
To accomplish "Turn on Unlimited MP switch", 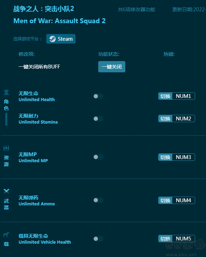I will point(98,157).
